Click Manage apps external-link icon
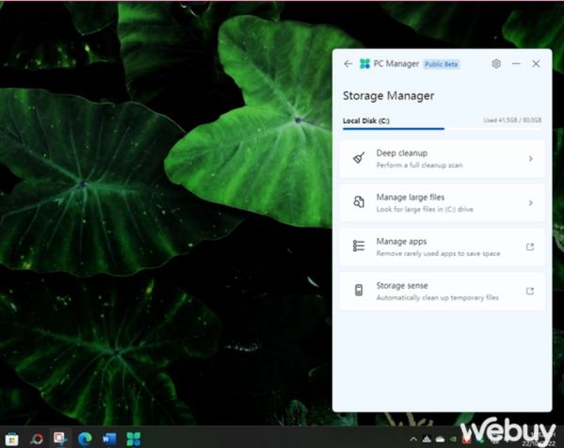This screenshot has height=448, width=564. pyautogui.click(x=530, y=247)
